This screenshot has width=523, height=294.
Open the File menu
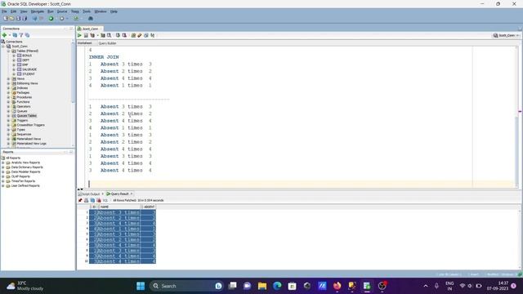(4, 11)
